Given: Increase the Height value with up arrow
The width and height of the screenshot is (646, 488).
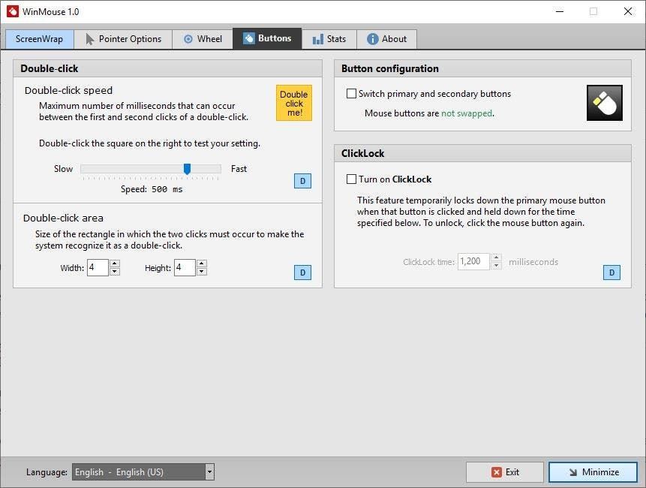Looking at the screenshot, I should tap(202, 264).
